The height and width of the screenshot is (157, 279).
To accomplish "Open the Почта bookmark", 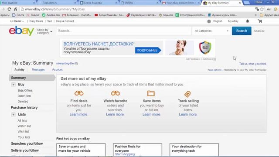I will coord(18,15).
